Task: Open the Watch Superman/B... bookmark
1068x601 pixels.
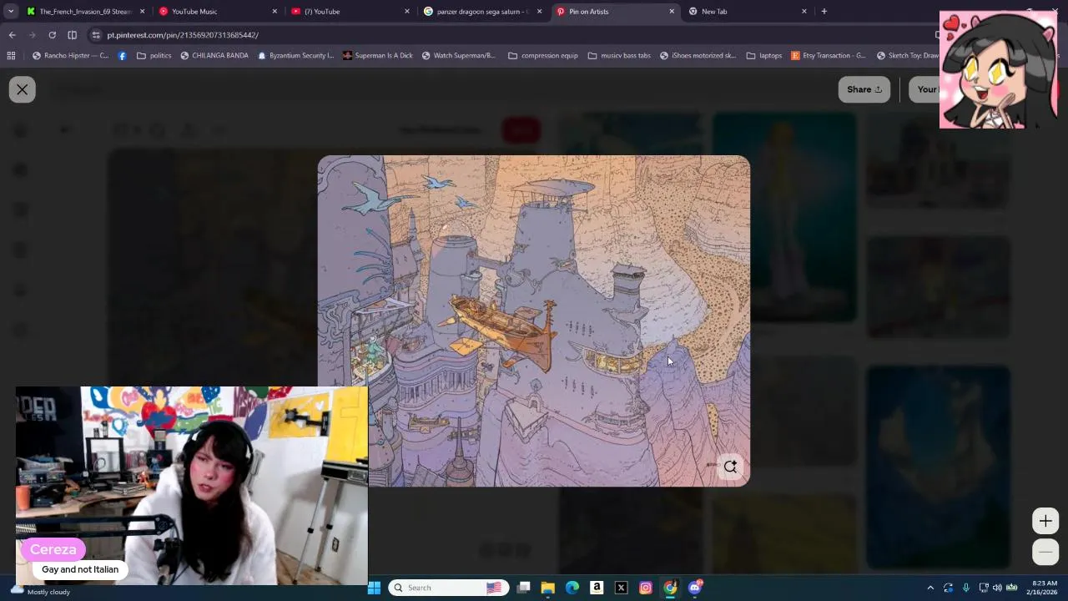Action: click(x=458, y=56)
